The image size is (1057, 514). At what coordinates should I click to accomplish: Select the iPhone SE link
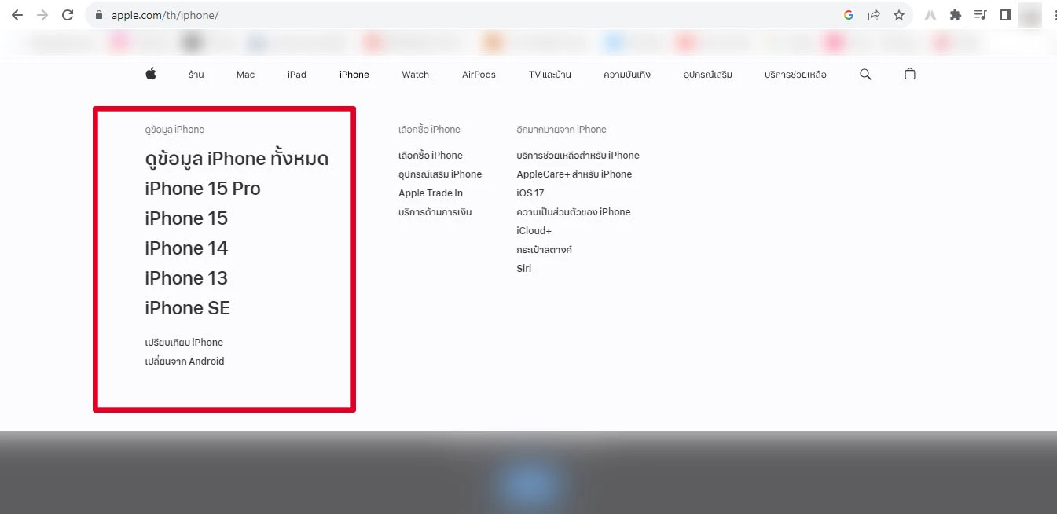point(187,308)
